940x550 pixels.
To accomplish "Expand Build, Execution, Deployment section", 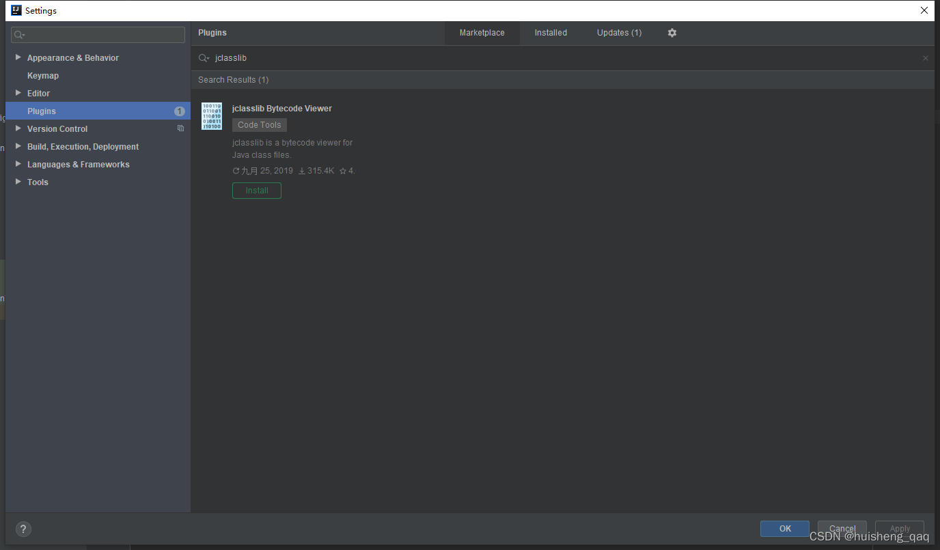I will click(18, 146).
